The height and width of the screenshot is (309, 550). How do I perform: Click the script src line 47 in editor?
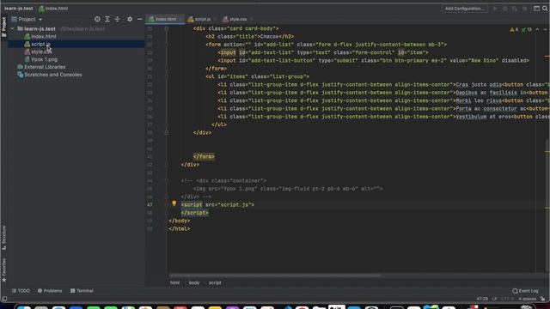tap(217, 205)
